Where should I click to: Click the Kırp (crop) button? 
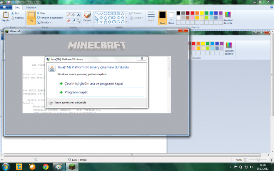(x=41, y=13)
